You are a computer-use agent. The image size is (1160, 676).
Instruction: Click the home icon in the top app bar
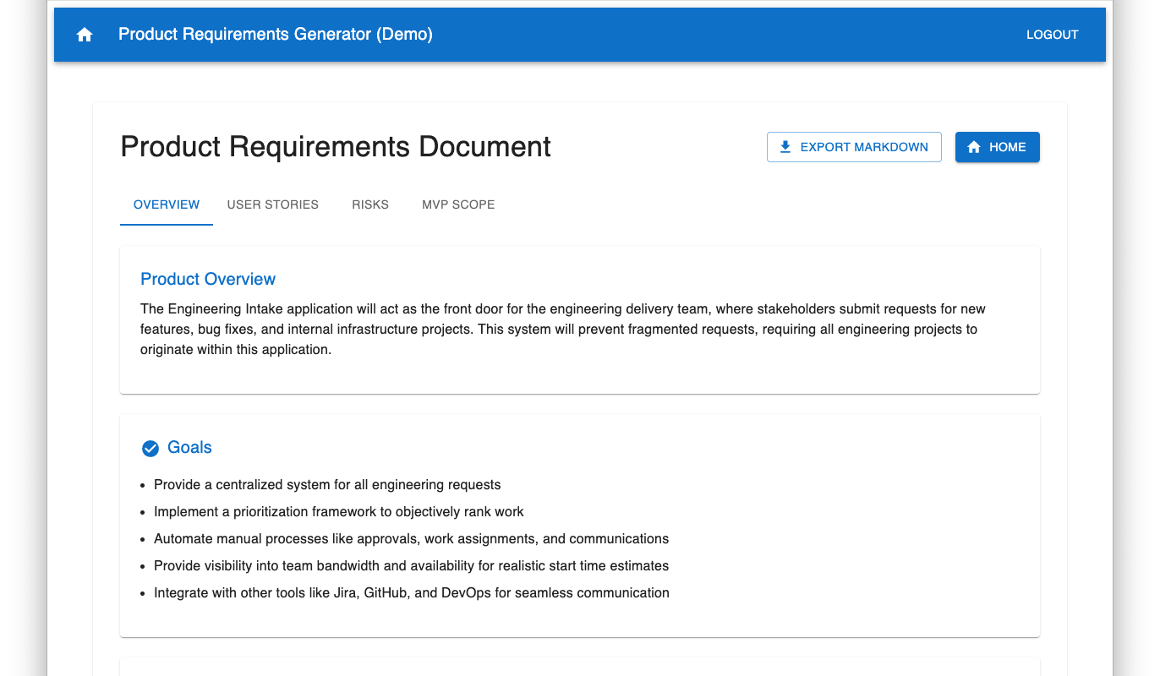tap(85, 35)
